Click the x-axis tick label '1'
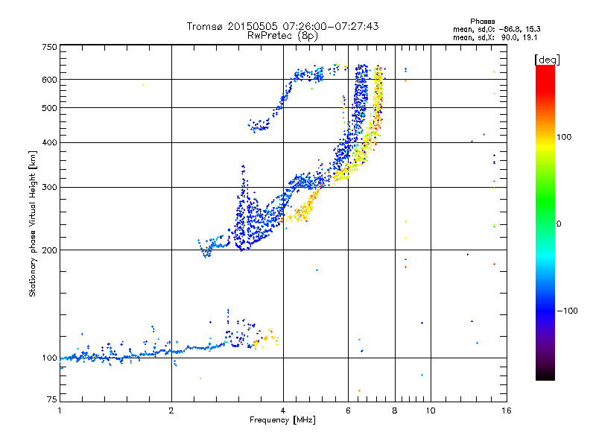The image size is (596, 447). click(x=60, y=410)
